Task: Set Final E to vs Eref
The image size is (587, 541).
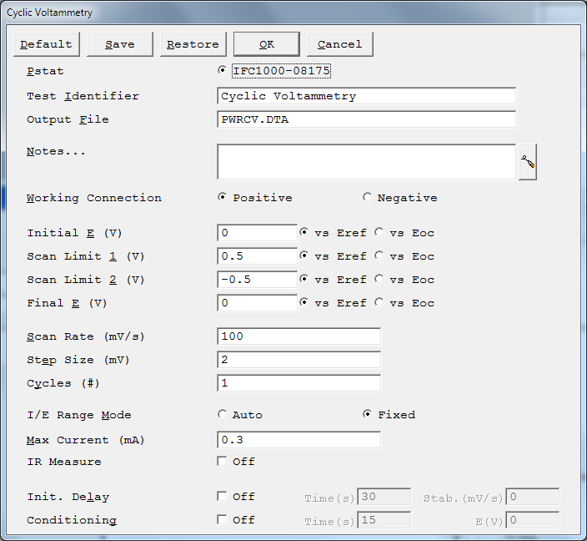Action: pyautogui.click(x=304, y=302)
